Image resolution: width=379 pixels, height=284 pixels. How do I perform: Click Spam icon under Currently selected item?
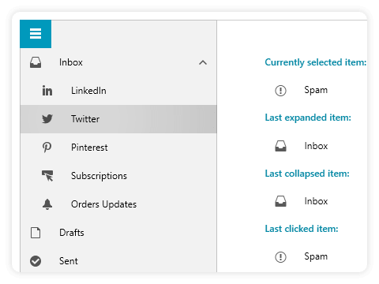click(x=280, y=91)
